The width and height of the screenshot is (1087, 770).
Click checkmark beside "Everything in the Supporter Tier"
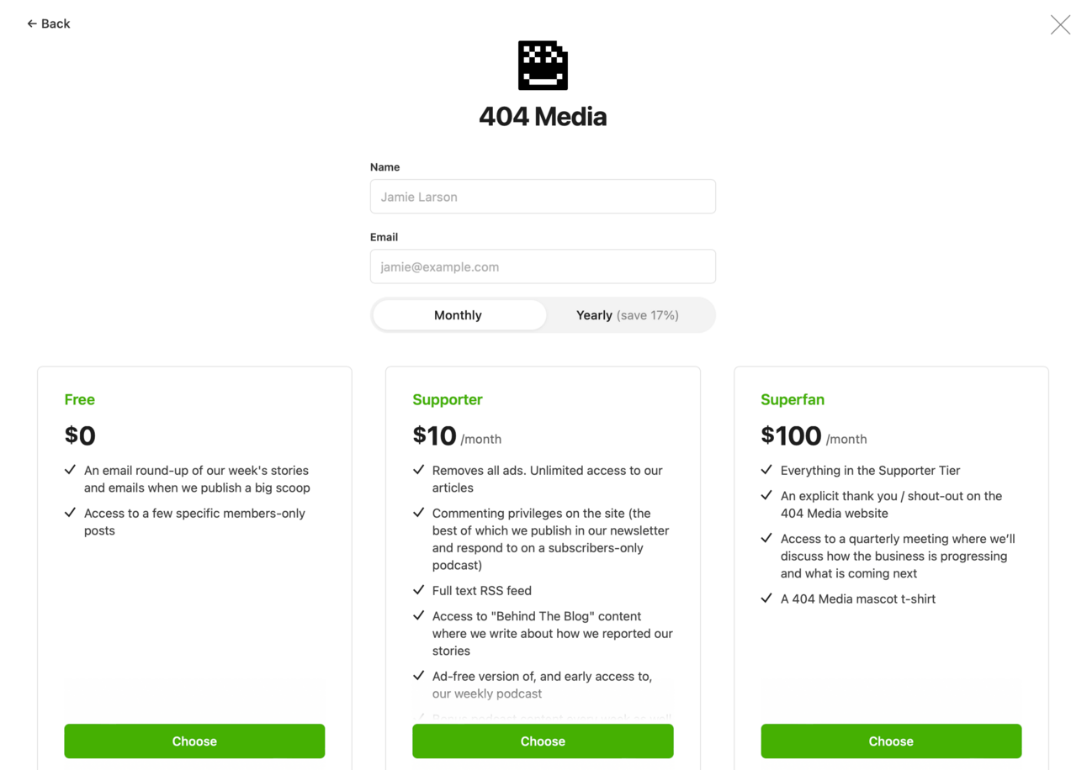[x=766, y=470]
